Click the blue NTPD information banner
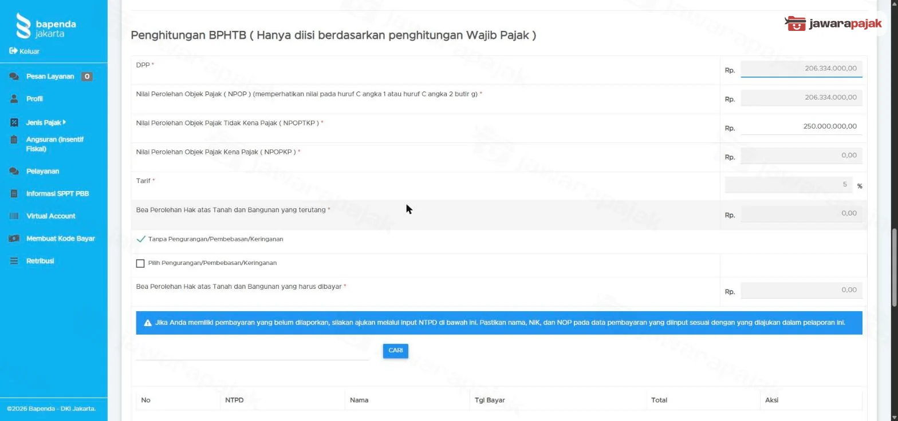 (499, 323)
